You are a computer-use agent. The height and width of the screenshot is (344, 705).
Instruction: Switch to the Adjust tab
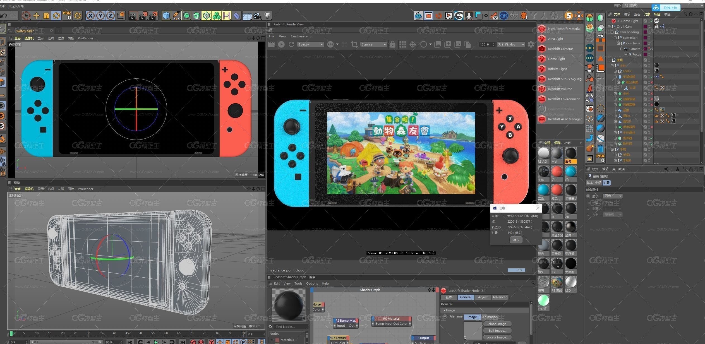click(483, 297)
